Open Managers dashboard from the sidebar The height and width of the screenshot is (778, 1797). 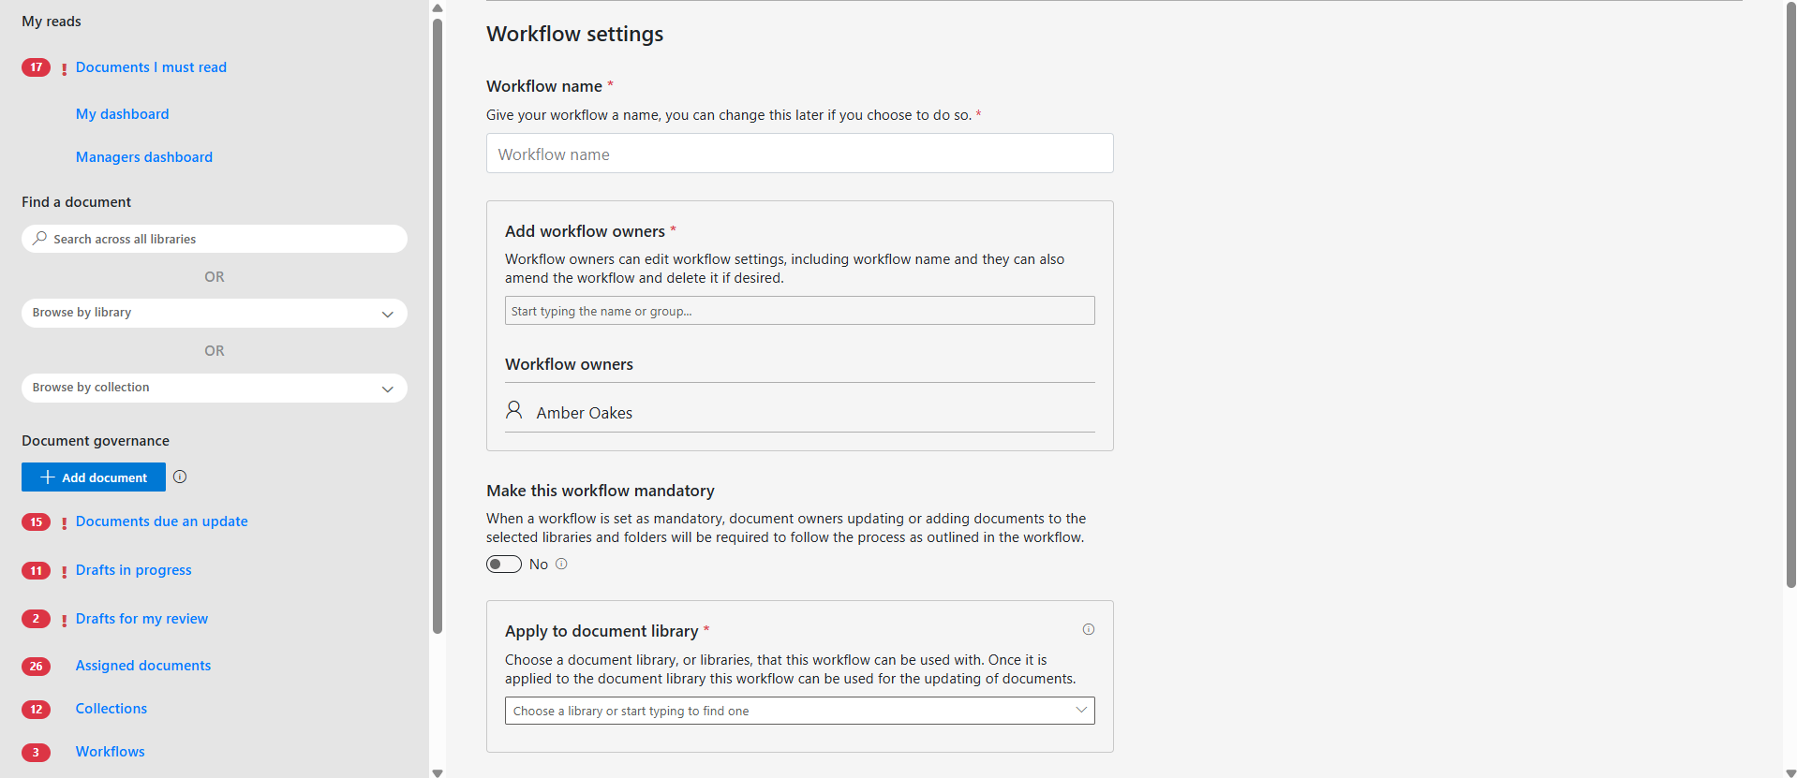coord(143,157)
